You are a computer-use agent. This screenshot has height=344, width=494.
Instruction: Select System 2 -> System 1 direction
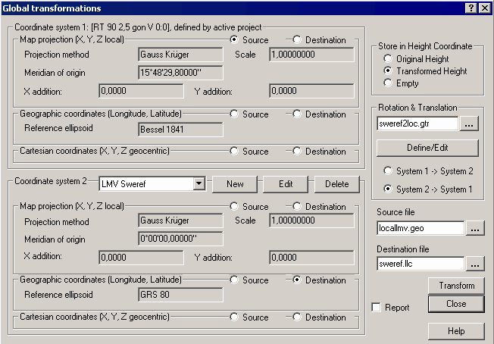(x=388, y=189)
